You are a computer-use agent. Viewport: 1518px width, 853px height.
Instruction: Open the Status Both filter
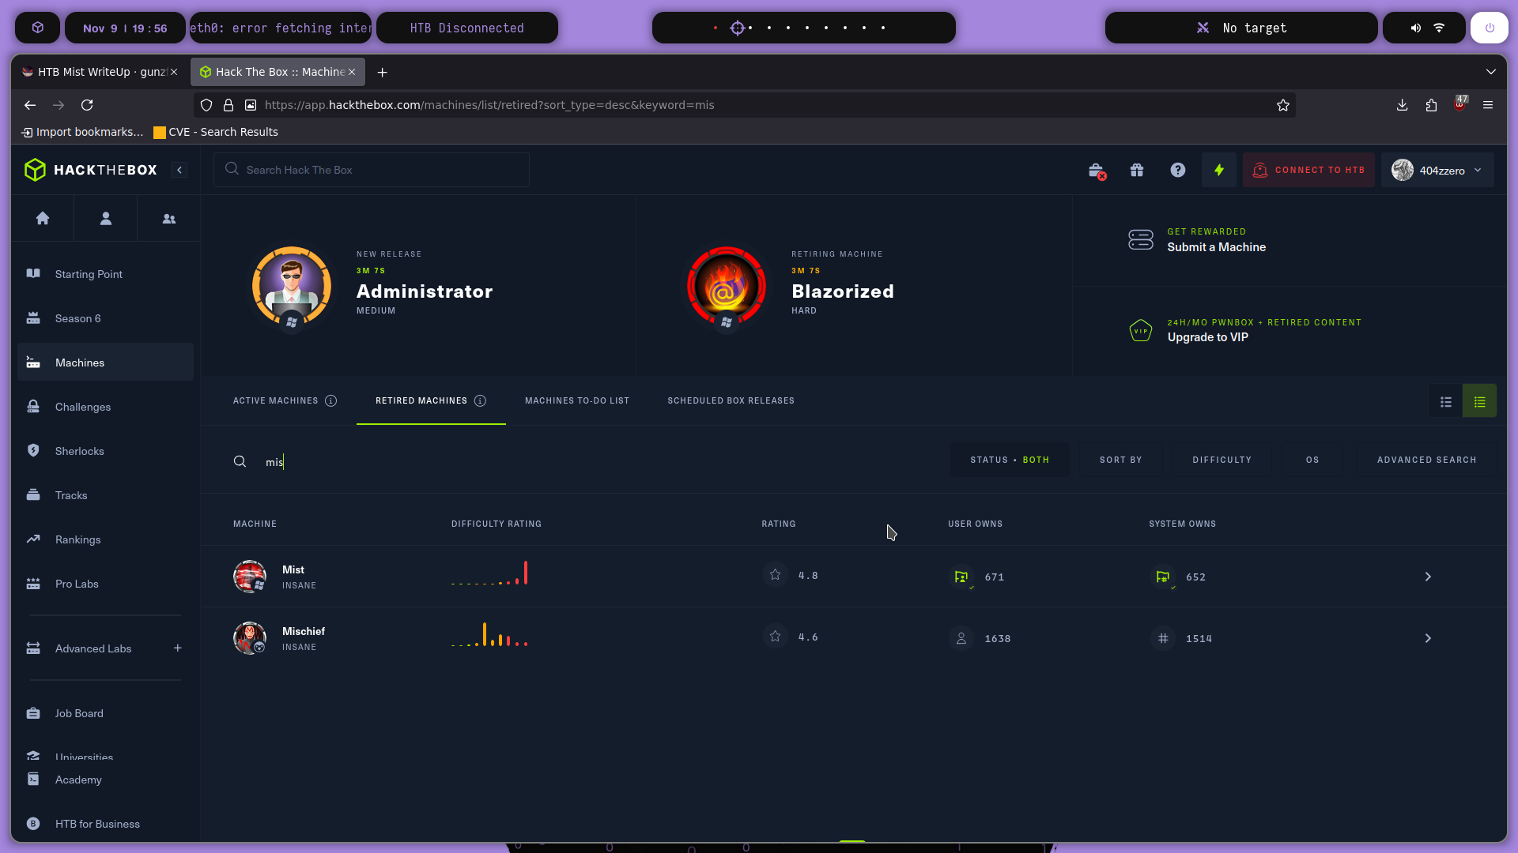[1010, 460]
